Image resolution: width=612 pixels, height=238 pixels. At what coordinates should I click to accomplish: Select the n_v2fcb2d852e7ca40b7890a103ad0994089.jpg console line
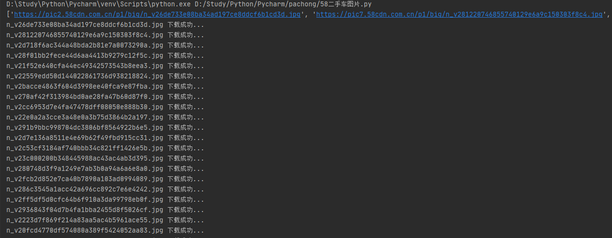coord(105,179)
